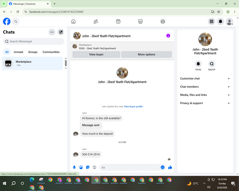Screen dimensions: 239x191
Task: Click the chat header apartment avatar
Action: tap(77, 36)
